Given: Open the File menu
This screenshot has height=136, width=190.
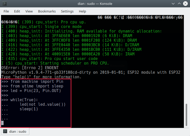Looking at the screenshot, I should pyautogui.click(x=6, y=11).
